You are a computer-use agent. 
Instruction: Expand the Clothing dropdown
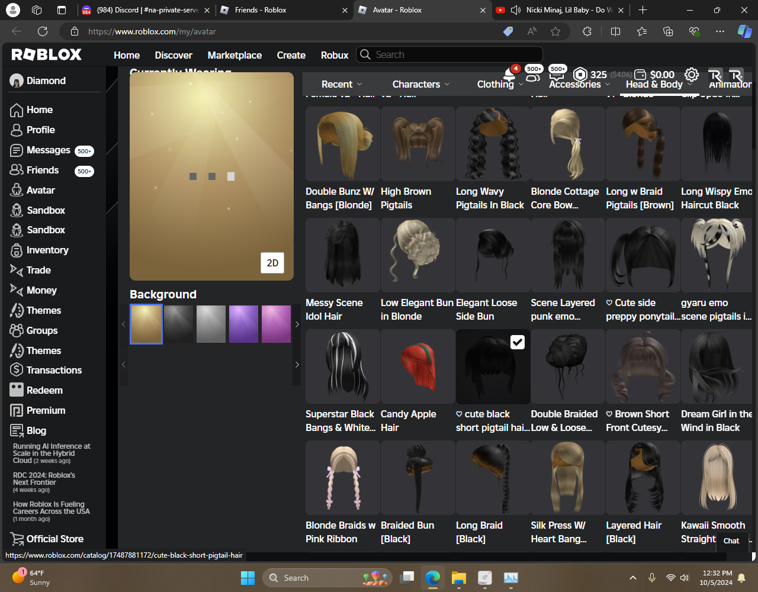click(500, 84)
